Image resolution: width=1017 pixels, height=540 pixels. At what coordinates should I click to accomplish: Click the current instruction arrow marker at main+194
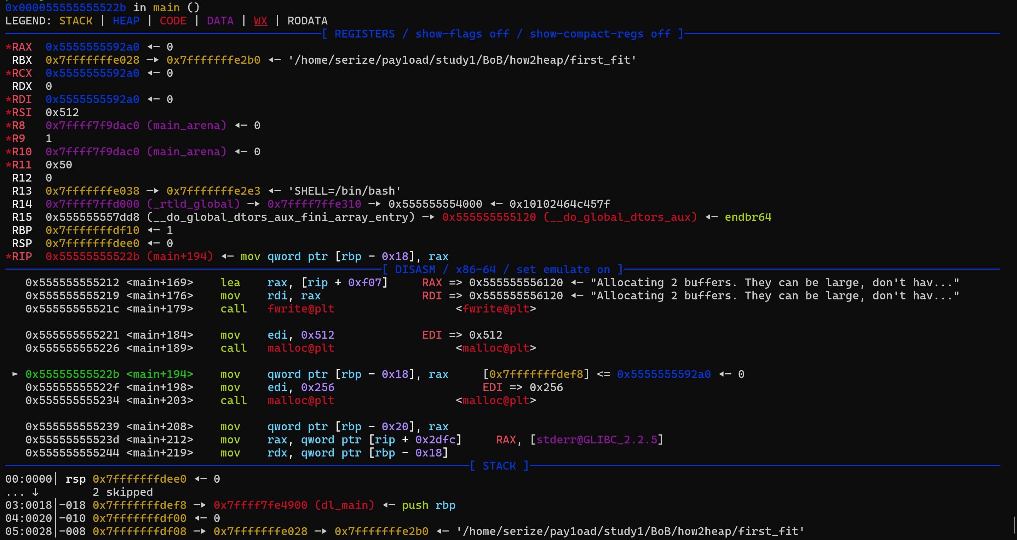click(15, 374)
